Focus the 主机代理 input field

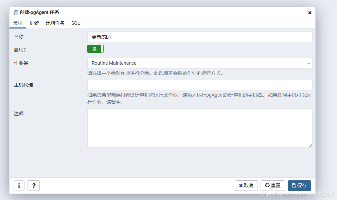(200, 85)
